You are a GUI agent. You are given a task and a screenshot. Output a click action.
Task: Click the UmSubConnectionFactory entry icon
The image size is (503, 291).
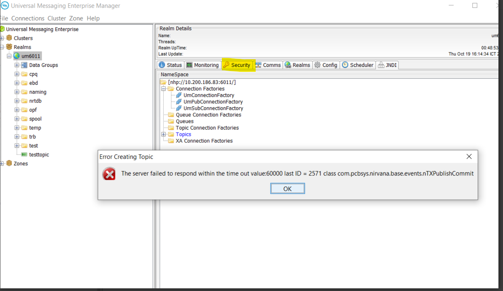point(179,108)
